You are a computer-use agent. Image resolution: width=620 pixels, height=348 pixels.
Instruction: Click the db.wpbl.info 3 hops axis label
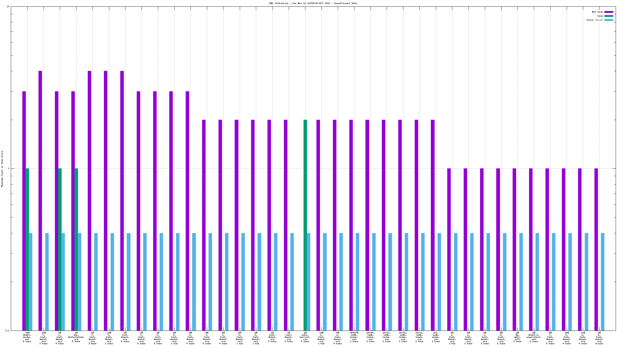click(517, 337)
